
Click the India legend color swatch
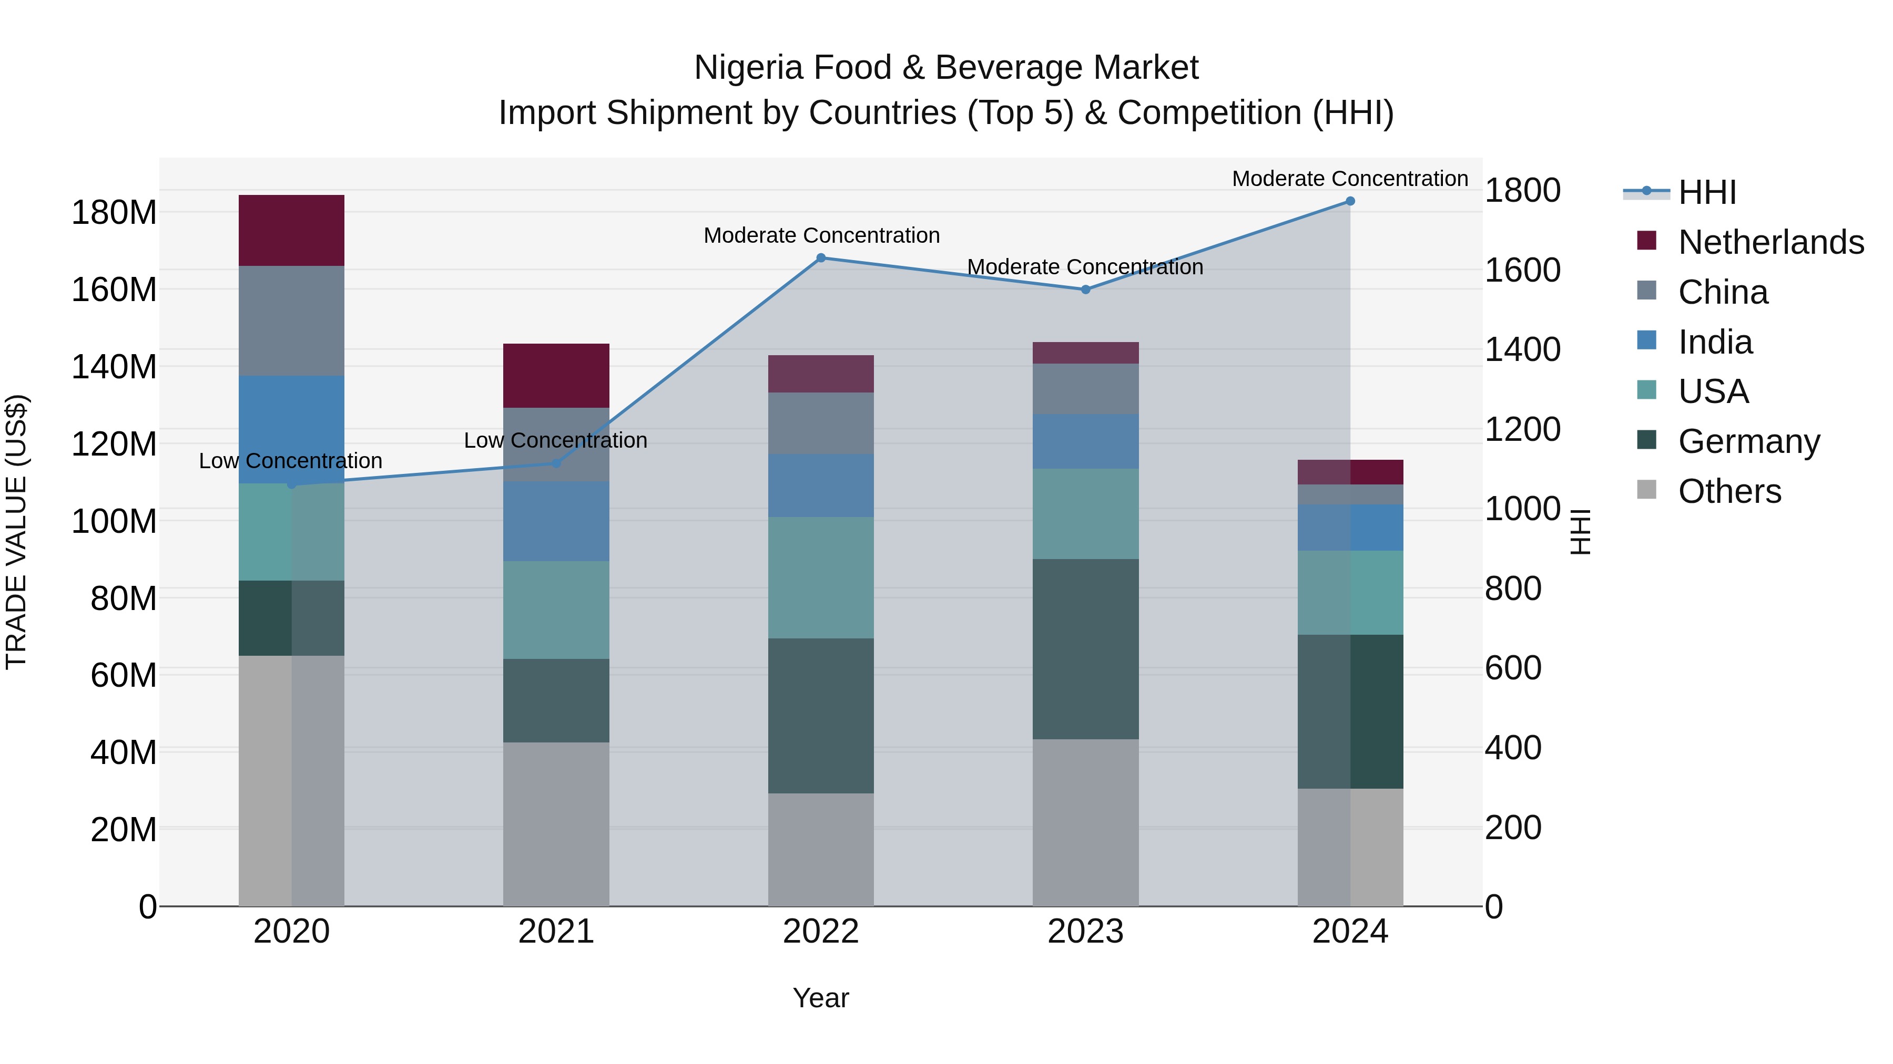coord(1647,340)
